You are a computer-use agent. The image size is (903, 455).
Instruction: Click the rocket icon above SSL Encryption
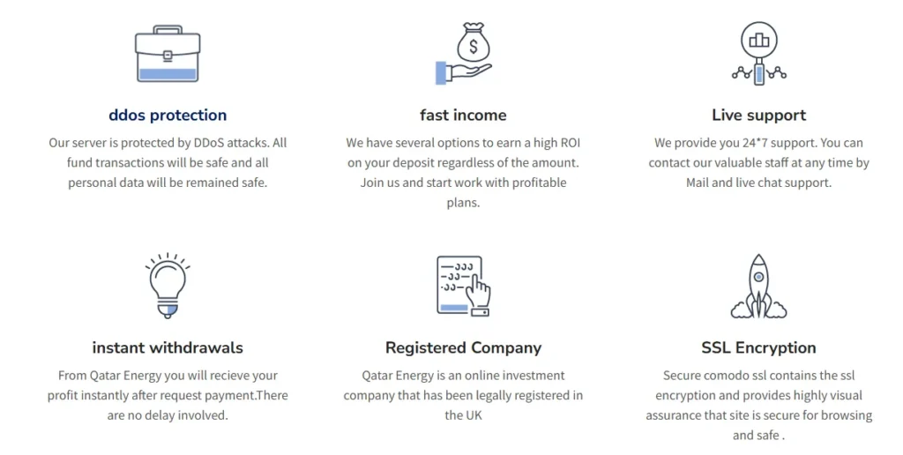point(758,286)
